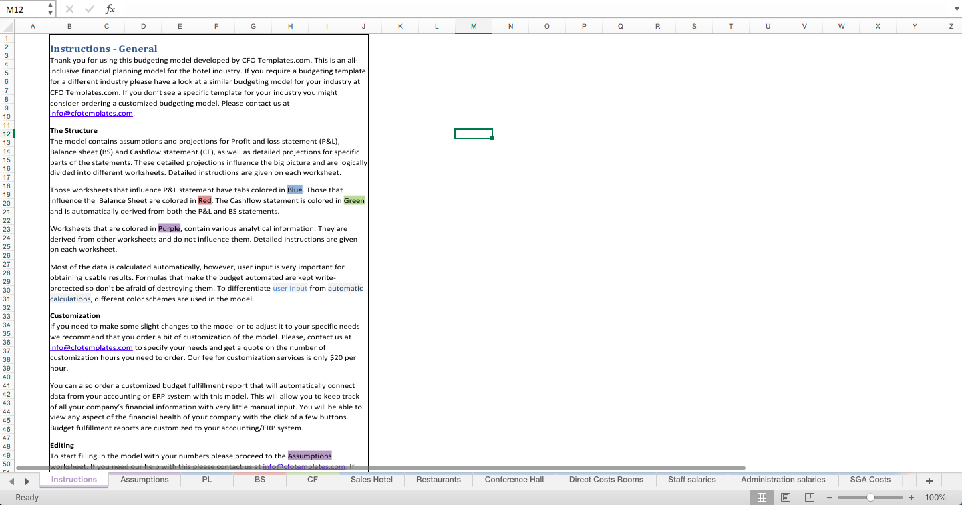Screen dimensions: 962x505
Task: Open the Name Box dropdown stepper
Action: click(51, 9)
